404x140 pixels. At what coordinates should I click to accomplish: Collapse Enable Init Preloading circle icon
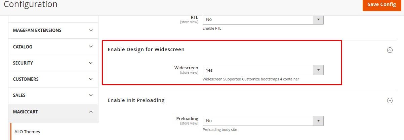click(x=390, y=101)
